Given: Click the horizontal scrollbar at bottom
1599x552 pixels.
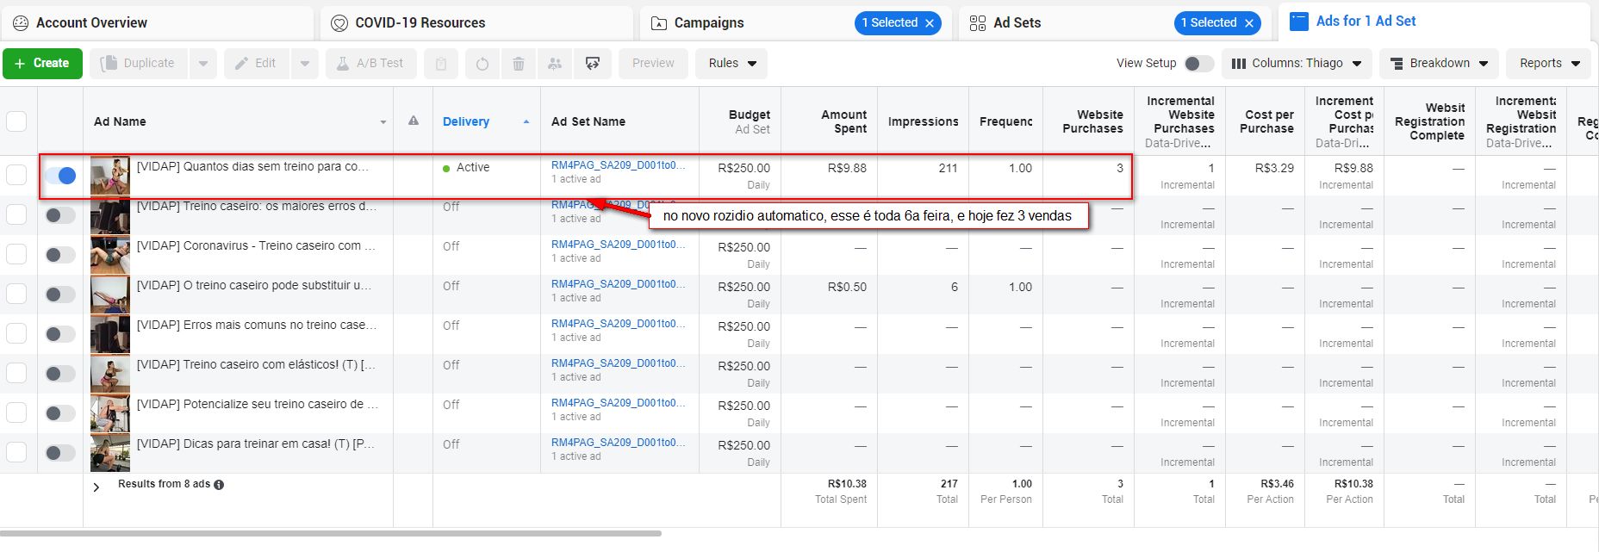Looking at the screenshot, I should pos(331,534).
